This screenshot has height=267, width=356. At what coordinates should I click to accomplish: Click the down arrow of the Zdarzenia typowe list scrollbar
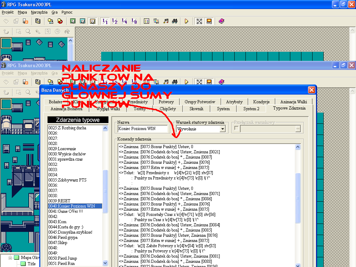coord(105,263)
